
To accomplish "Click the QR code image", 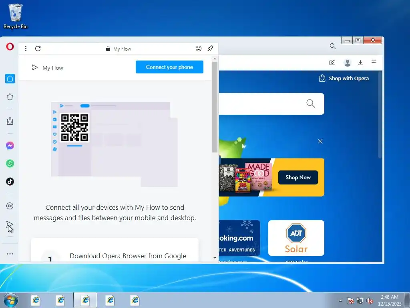I will click(x=74, y=128).
